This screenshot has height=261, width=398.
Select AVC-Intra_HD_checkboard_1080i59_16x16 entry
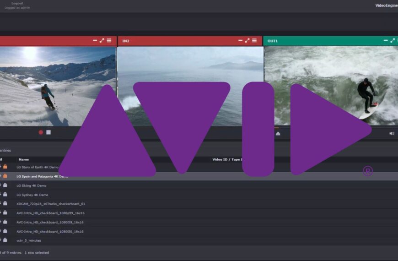coord(199,222)
